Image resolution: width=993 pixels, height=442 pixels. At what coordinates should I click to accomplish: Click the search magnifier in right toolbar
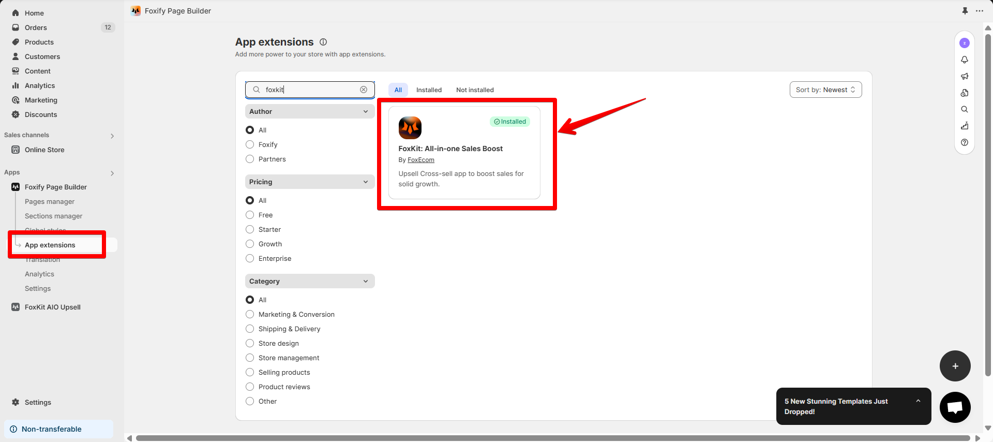tap(965, 109)
